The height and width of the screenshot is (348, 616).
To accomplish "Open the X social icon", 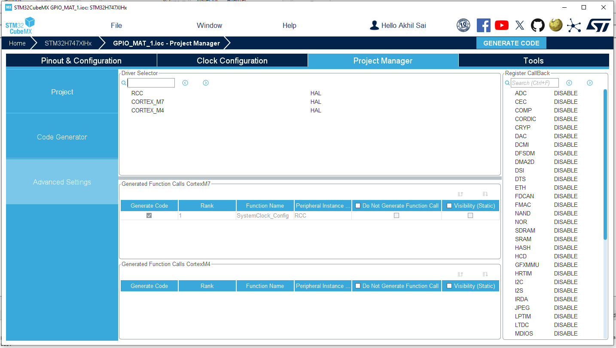I will click(x=520, y=25).
